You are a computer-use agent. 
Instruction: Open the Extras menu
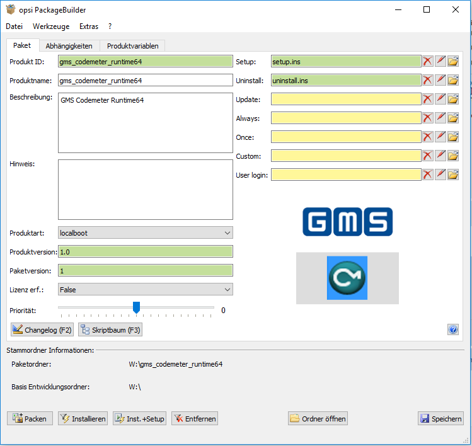coord(89,26)
